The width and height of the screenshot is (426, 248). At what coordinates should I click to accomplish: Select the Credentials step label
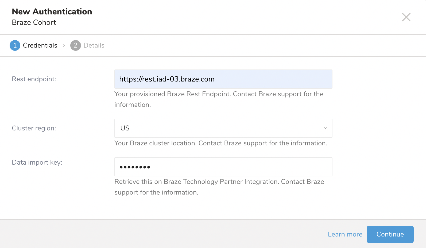tap(40, 45)
